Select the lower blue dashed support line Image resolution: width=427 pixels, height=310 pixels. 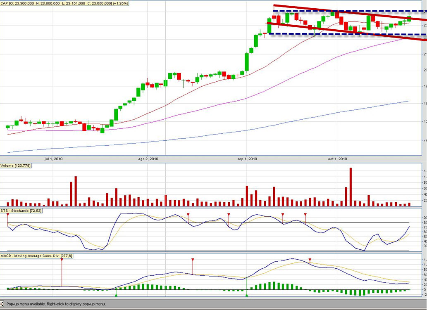pyautogui.click(x=347, y=34)
